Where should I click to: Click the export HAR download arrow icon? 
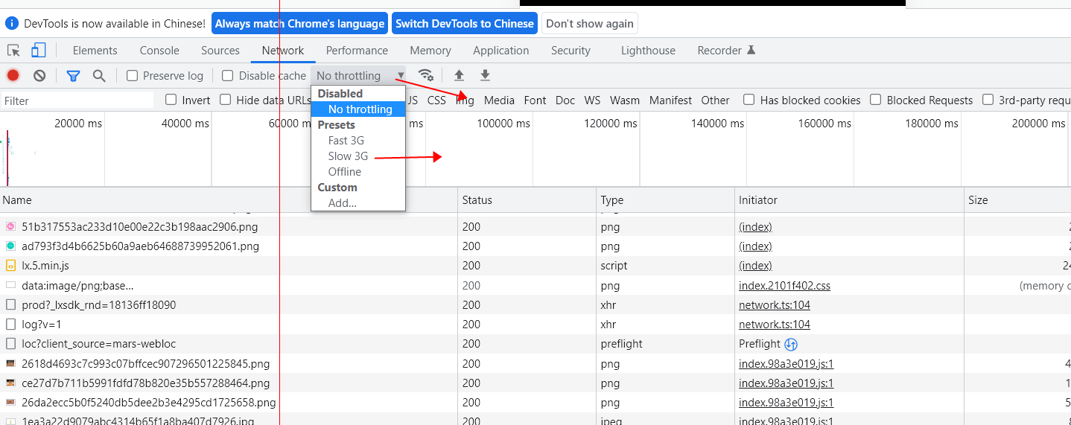(x=485, y=75)
